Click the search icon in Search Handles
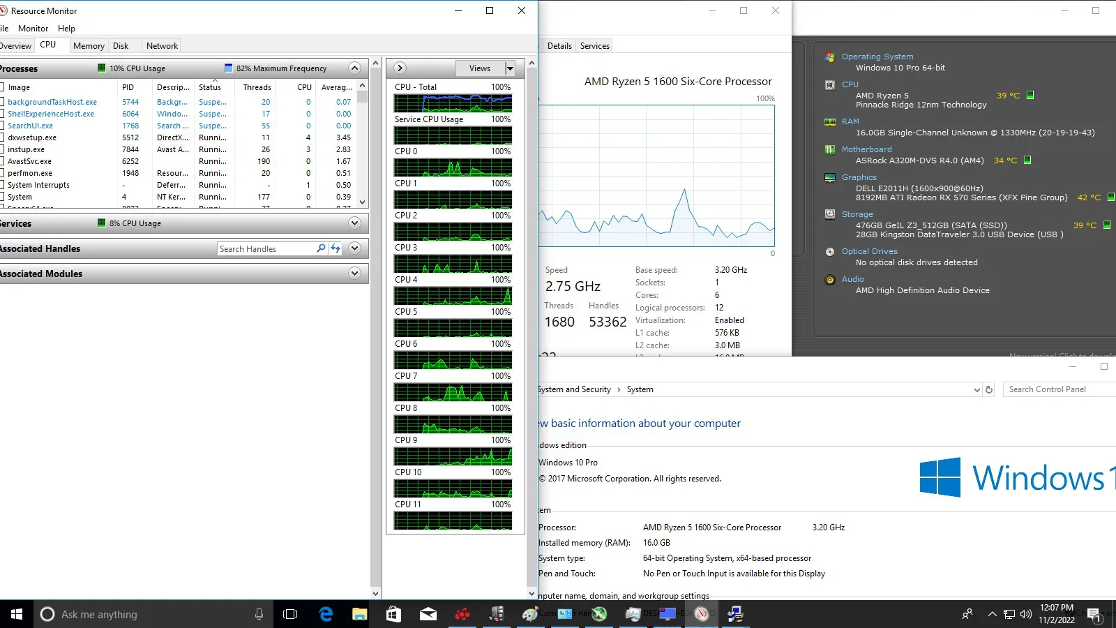The height and width of the screenshot is (628, 1116). pyautogui.click(x=321, y=248)
